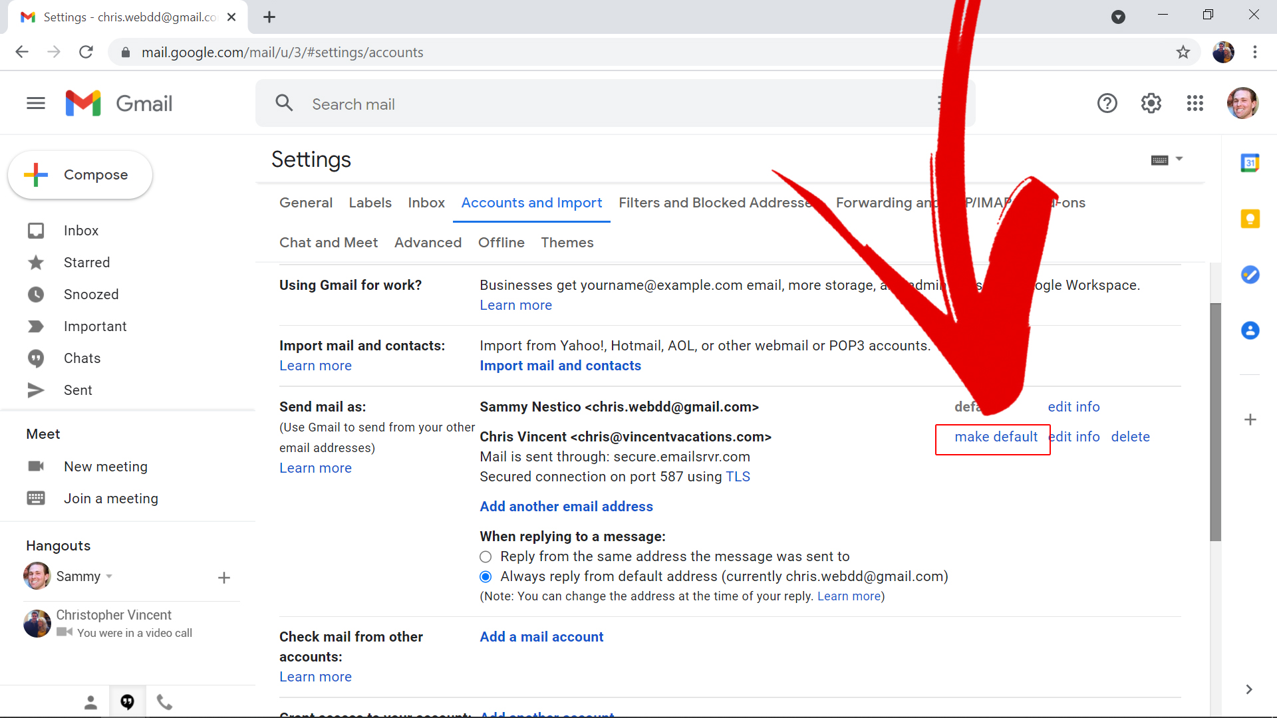
Task: Click the Sent arrow icon
Action: [36, 390]
